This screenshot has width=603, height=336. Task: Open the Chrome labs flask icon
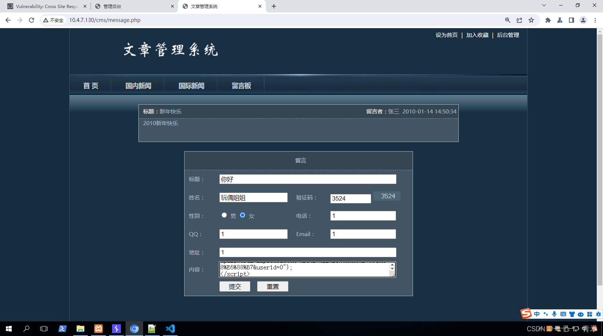560,20
